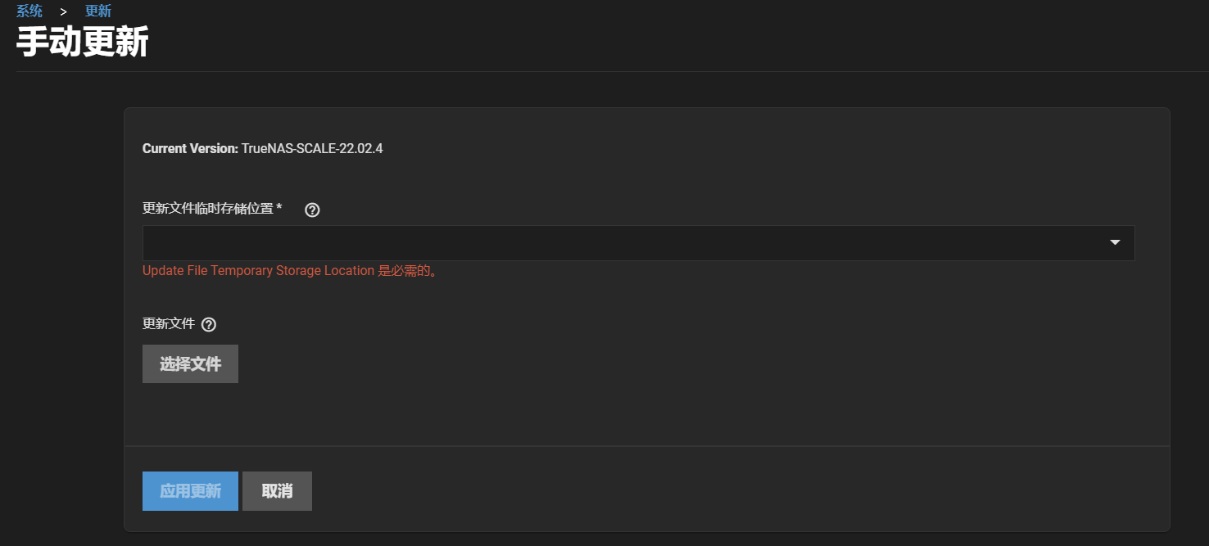Screen dimensions: 1209x546
Task: Click the 更新文件 label text
Action: coord(169,323)
